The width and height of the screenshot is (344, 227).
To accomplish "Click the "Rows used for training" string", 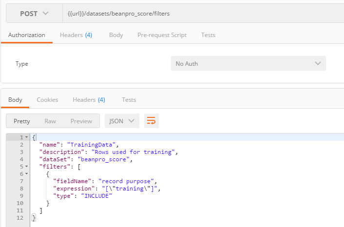I will coord(133,152).
